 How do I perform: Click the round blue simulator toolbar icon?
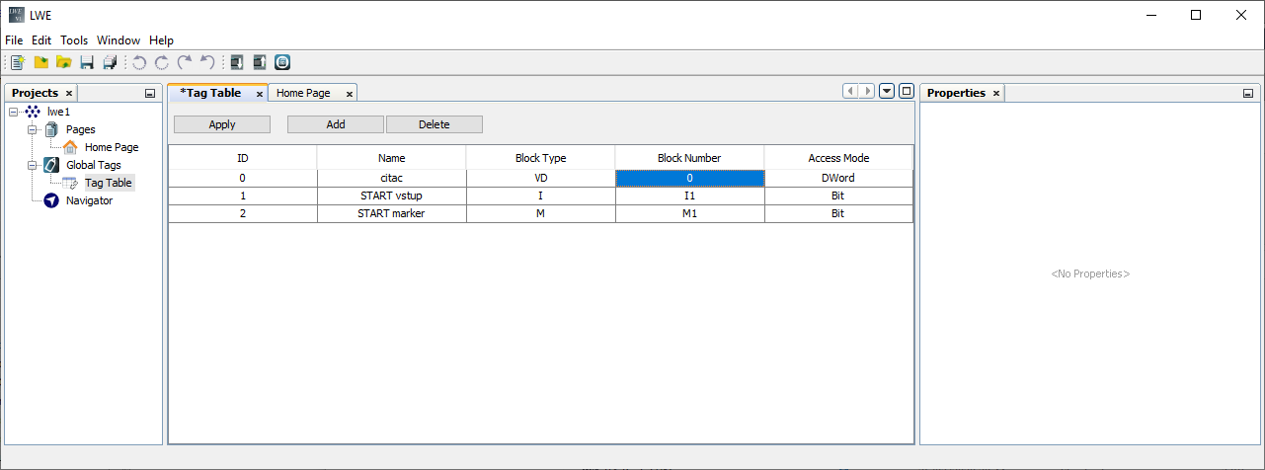point(282,62)
